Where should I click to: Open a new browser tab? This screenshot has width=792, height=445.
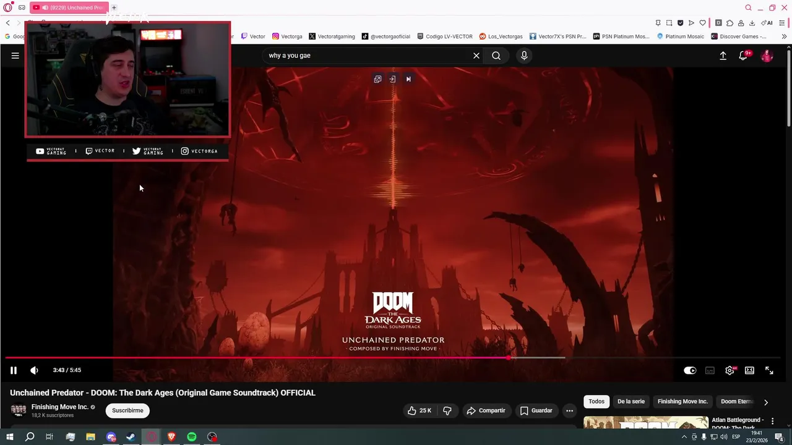point(114,7)
